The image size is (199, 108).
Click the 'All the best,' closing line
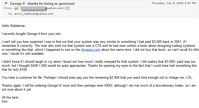pos(11,98)
